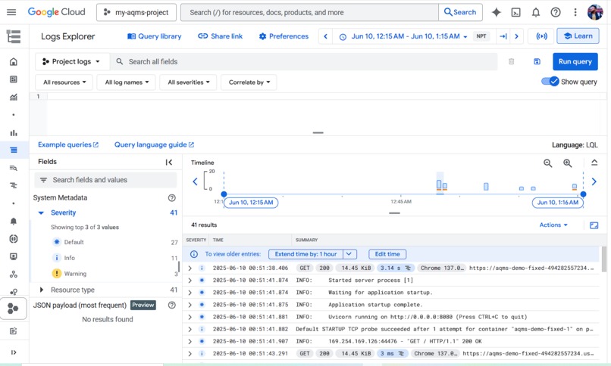Image resolution: width=611 pixels, height=366 pixels.
Task: Expand results to full screen
Action: tap(594, 225)
